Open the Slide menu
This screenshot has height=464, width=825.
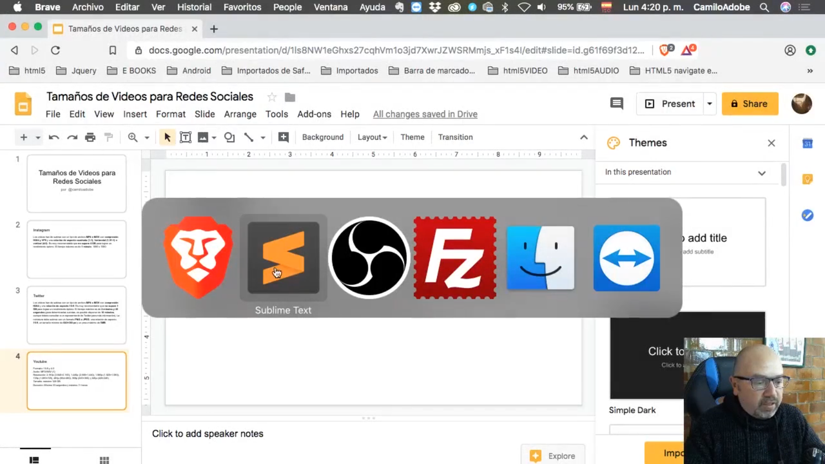click(x=205, y=114)
